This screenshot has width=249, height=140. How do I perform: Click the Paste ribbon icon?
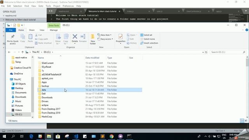point(30,37)
